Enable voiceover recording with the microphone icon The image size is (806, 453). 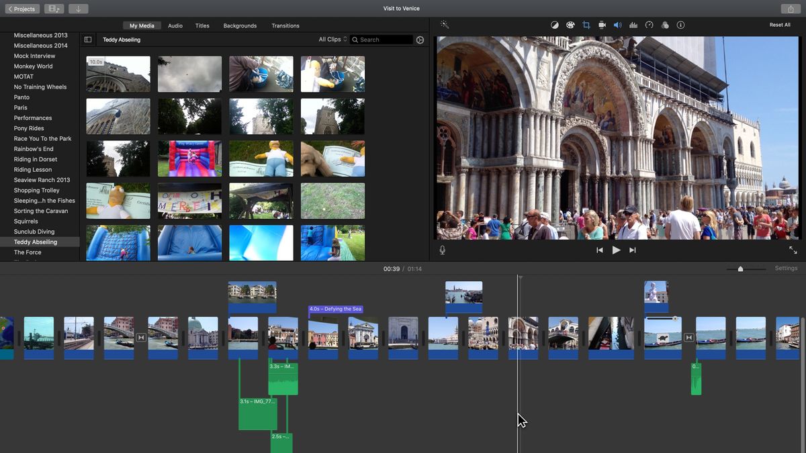click(442, 250)
